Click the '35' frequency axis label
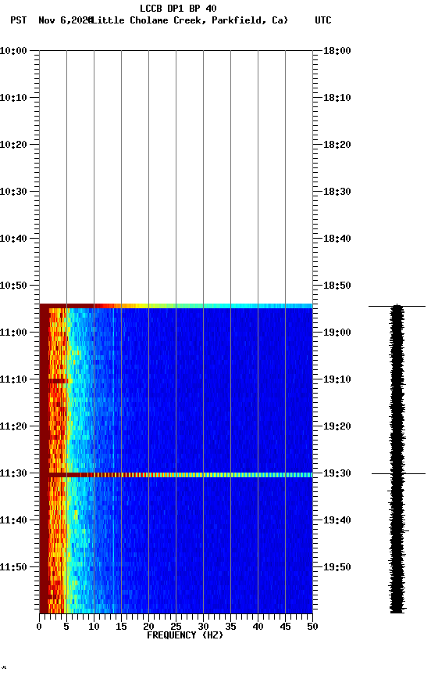 230,627
